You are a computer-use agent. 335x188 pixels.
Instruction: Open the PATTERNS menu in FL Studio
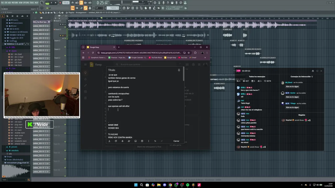(x=15, y=3)
